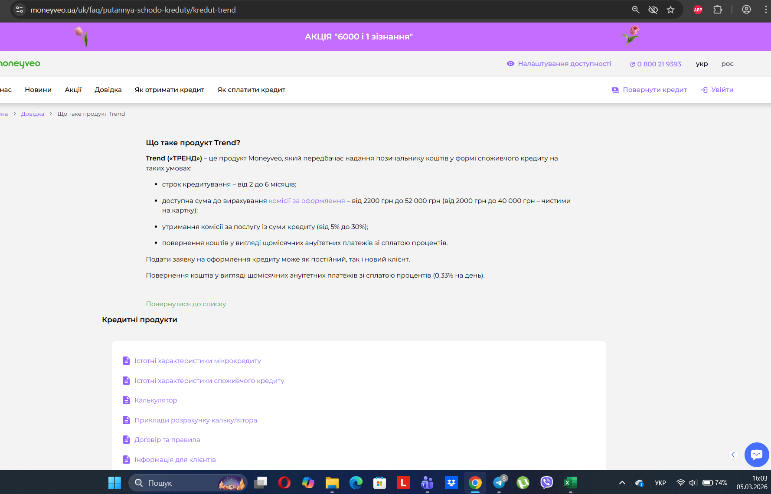
Task: Open Microsoft Store from taskbar
Action: click(380, 483)
